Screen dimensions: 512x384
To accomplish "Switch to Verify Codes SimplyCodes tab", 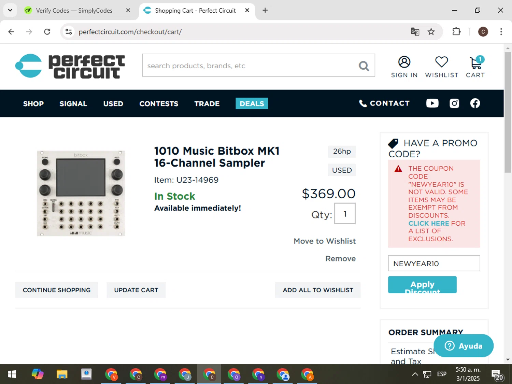I will click(x=74, y=11).
